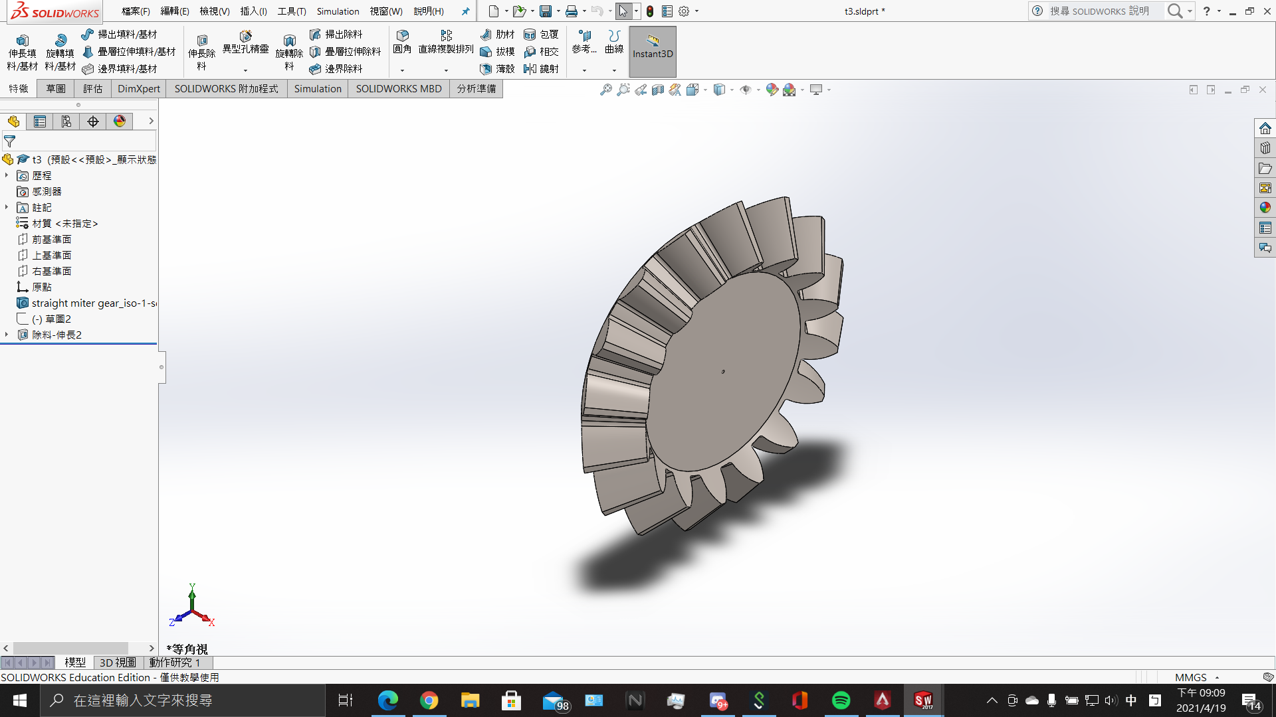Image resolution: width=1276 pixels, height=717 pixels.
Task: Expand the 歷程 history folder
Action: (x=7, y=175)
